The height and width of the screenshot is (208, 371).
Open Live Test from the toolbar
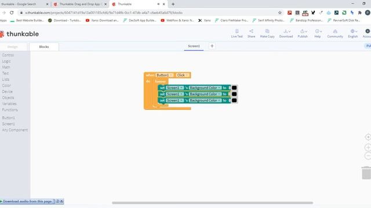(237, 34)
